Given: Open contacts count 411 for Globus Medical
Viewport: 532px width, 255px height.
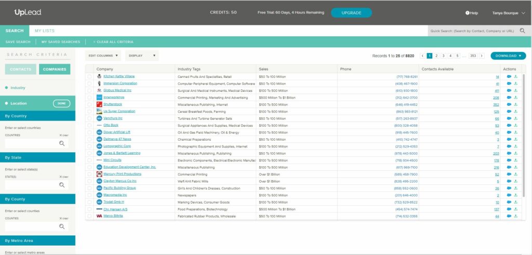Looking at the screenshot, I should pos(497,91).
